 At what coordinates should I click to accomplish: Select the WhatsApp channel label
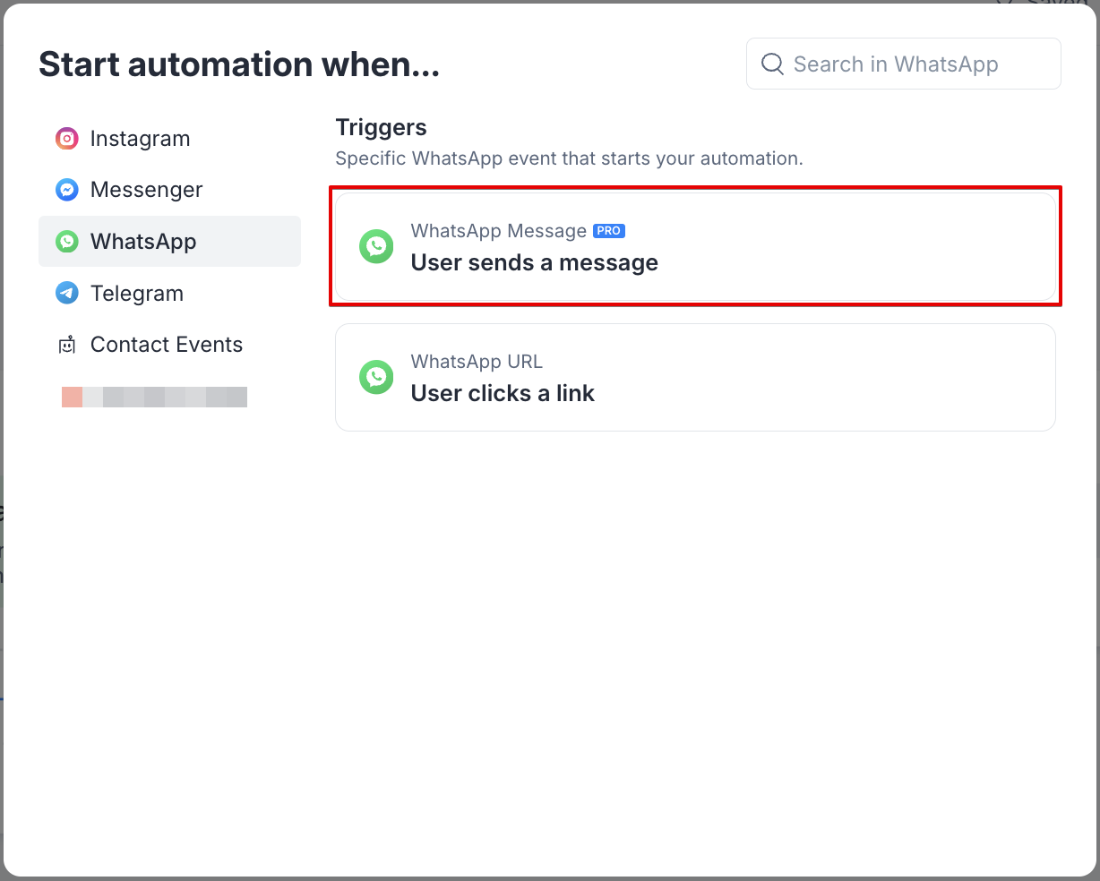click(143, 242)
